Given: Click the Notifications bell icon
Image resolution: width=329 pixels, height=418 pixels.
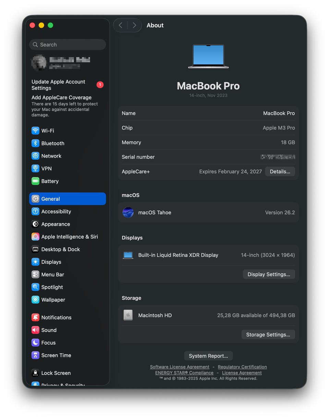Looking at the screenshot, I should coord(35,317).
